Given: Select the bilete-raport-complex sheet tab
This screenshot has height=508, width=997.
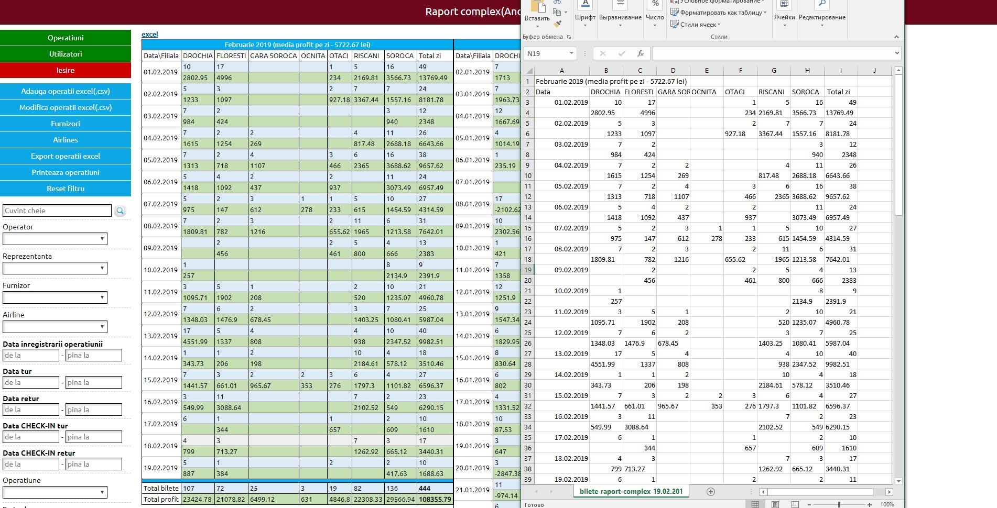Looking at the screenshot, I should pyautogui.click(x=631, y=491).
